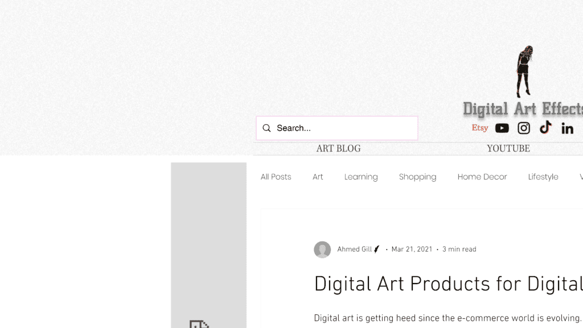
Task: Click Ahmed Gill's avatar icon
Action: (x=322, y=249)
